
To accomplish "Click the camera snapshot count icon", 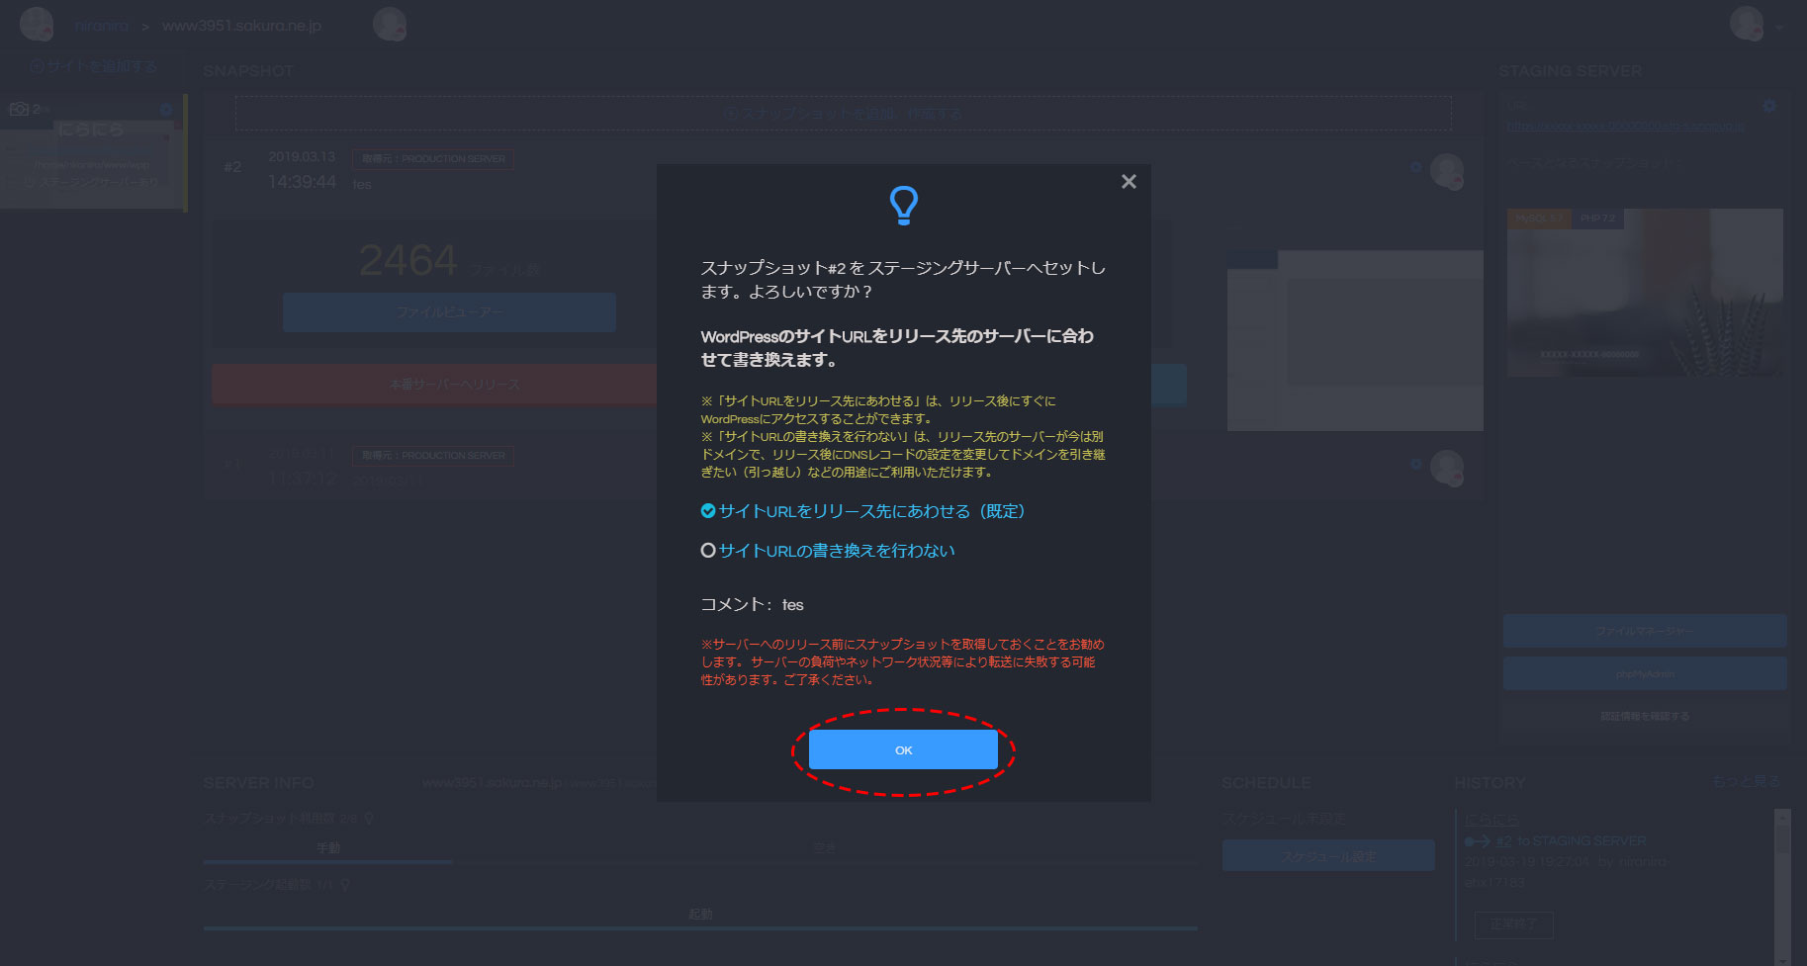I will pos(19,109).
